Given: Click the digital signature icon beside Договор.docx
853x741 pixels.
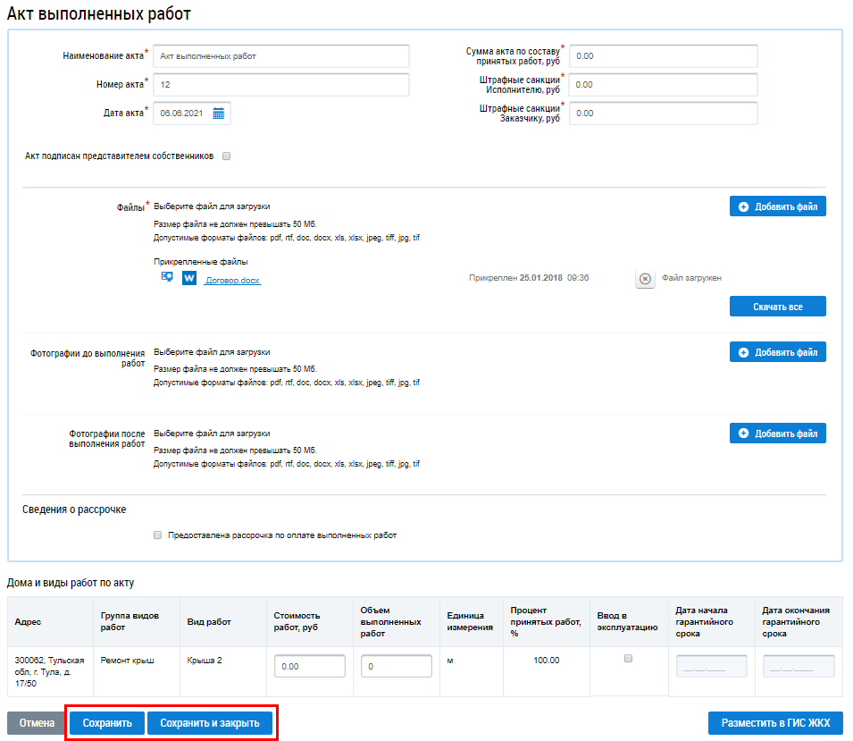Looking at the screenshot, I should (x=167, y=278).
